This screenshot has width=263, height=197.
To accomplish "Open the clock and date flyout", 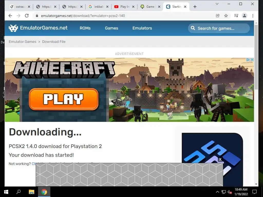I will point(241,192).
